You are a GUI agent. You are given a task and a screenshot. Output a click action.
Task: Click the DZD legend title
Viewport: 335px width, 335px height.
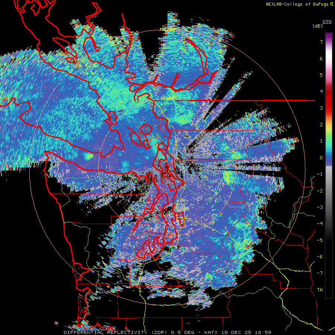coord(327,22)
